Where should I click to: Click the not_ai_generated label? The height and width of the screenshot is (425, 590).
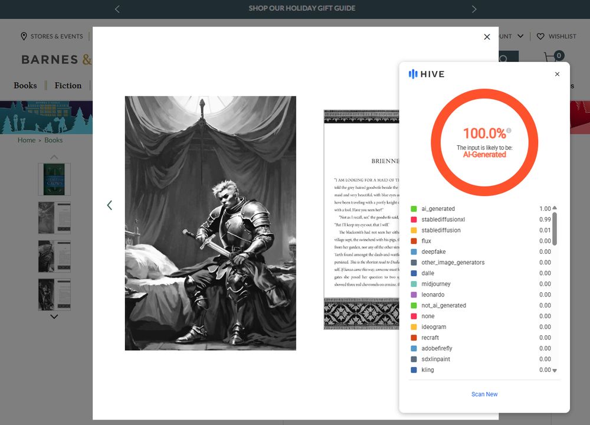click(x=444, y=305)
